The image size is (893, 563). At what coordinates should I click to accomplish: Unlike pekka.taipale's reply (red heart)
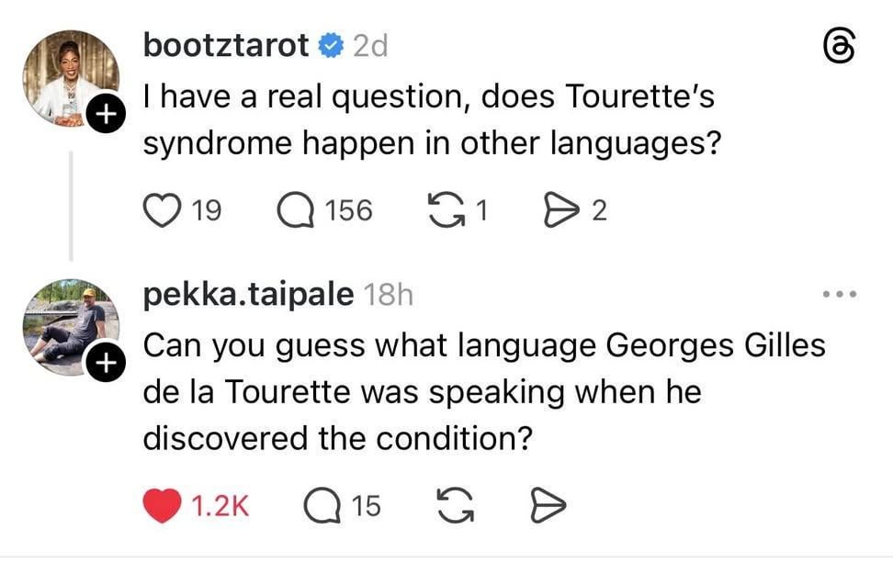(164, 505)
